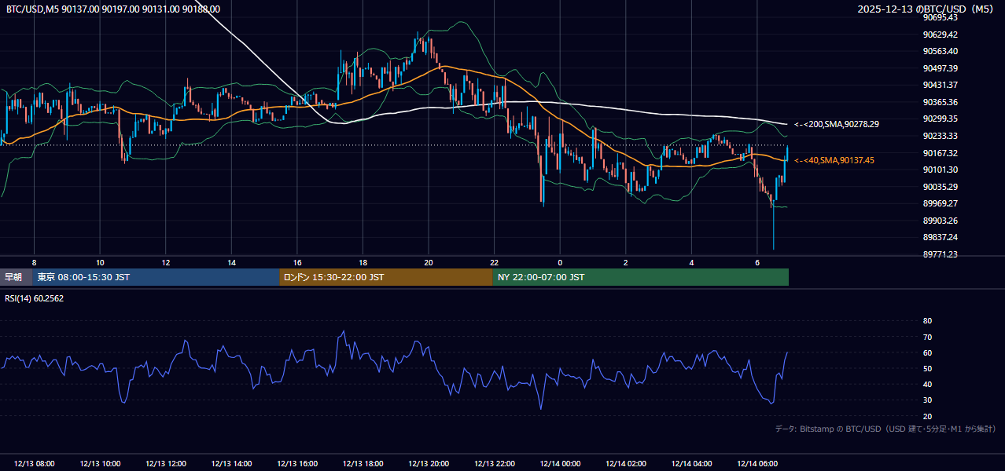This screenshot has width=1005, height=471.
Task: Select the 89771.23 price axis label
Action: (941, 254)
